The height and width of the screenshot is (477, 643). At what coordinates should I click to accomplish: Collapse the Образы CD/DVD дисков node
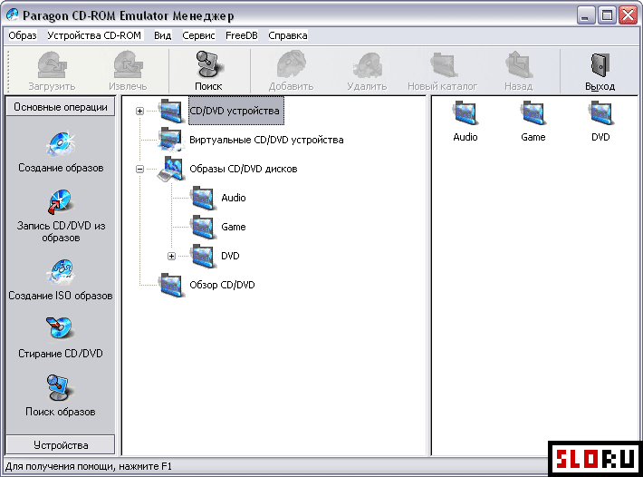tap(139, 169)
